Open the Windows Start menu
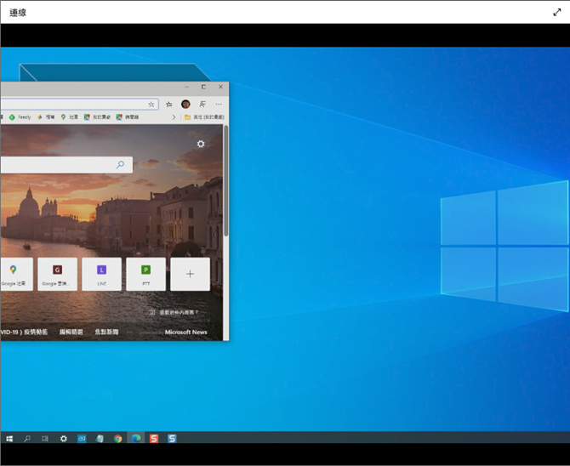Screen dimensions: 570x466 [x=9, y=439]
